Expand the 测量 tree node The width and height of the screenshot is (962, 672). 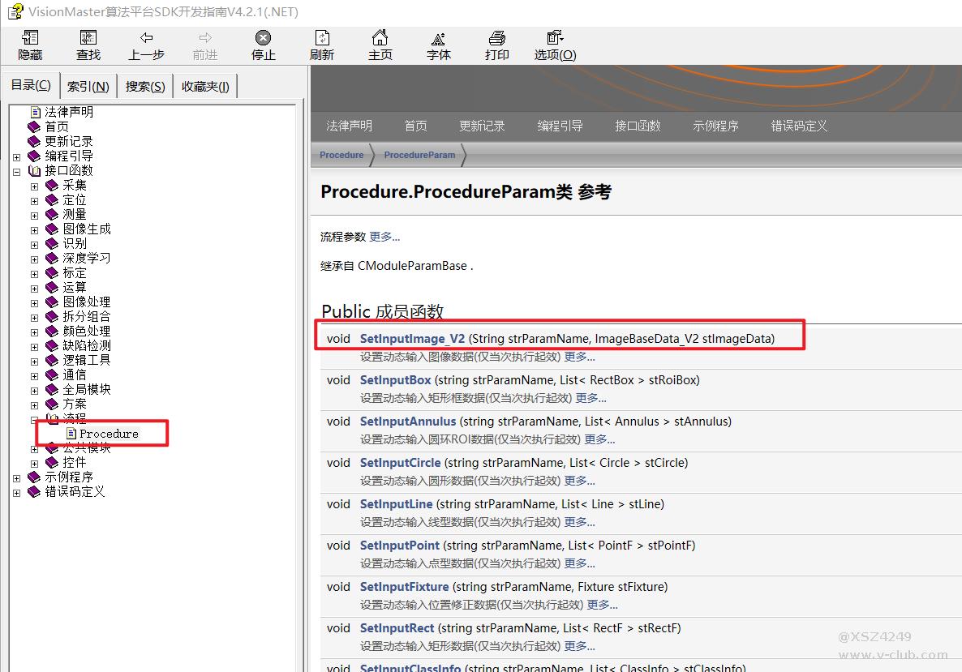point(34,216)
